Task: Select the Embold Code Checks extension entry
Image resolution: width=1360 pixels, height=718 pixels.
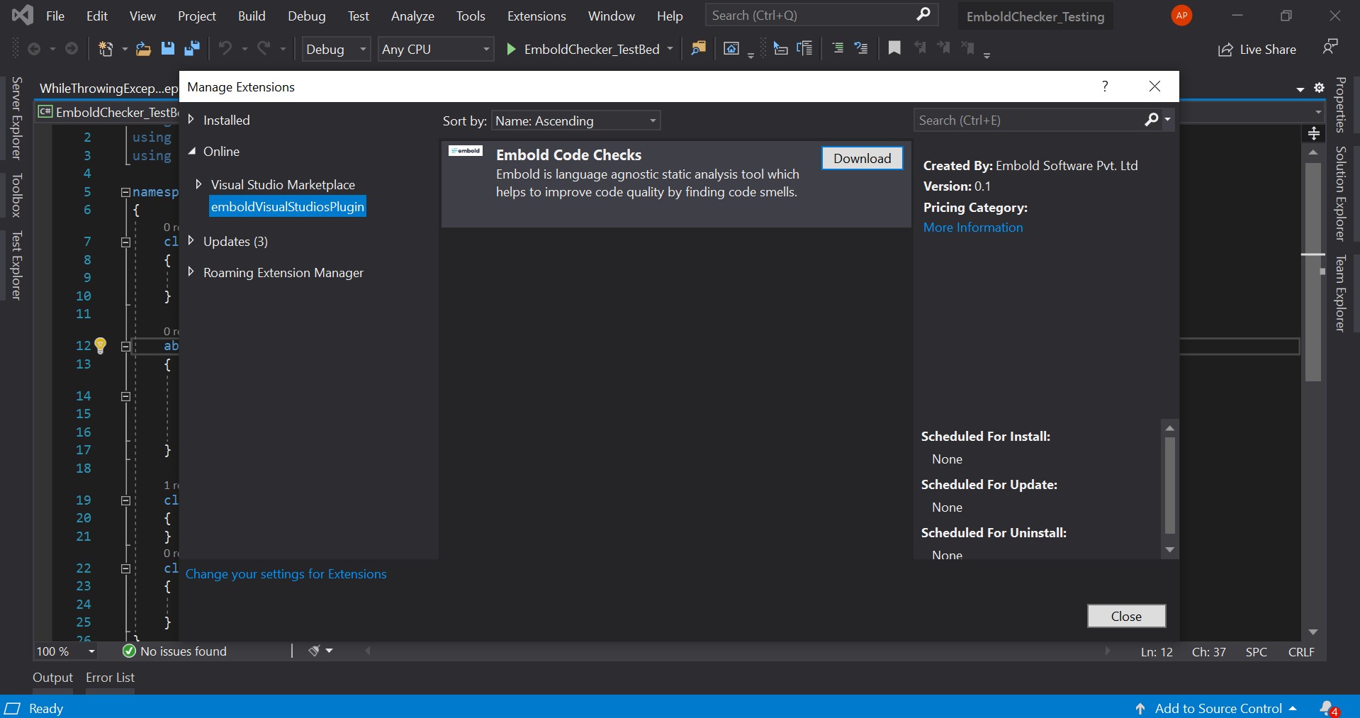Action: [x=675, y=184]
